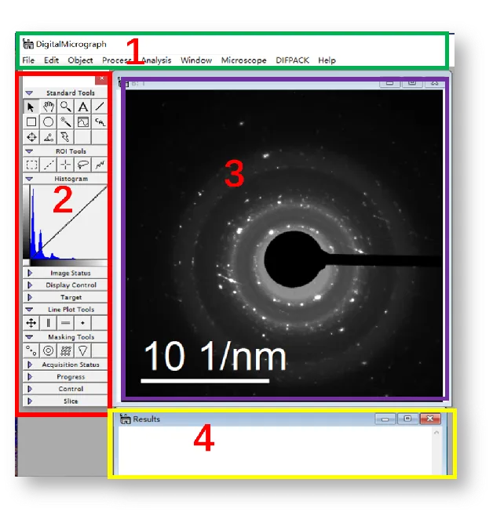
Task: Open the Microscope menu
Action: (243, 60)
